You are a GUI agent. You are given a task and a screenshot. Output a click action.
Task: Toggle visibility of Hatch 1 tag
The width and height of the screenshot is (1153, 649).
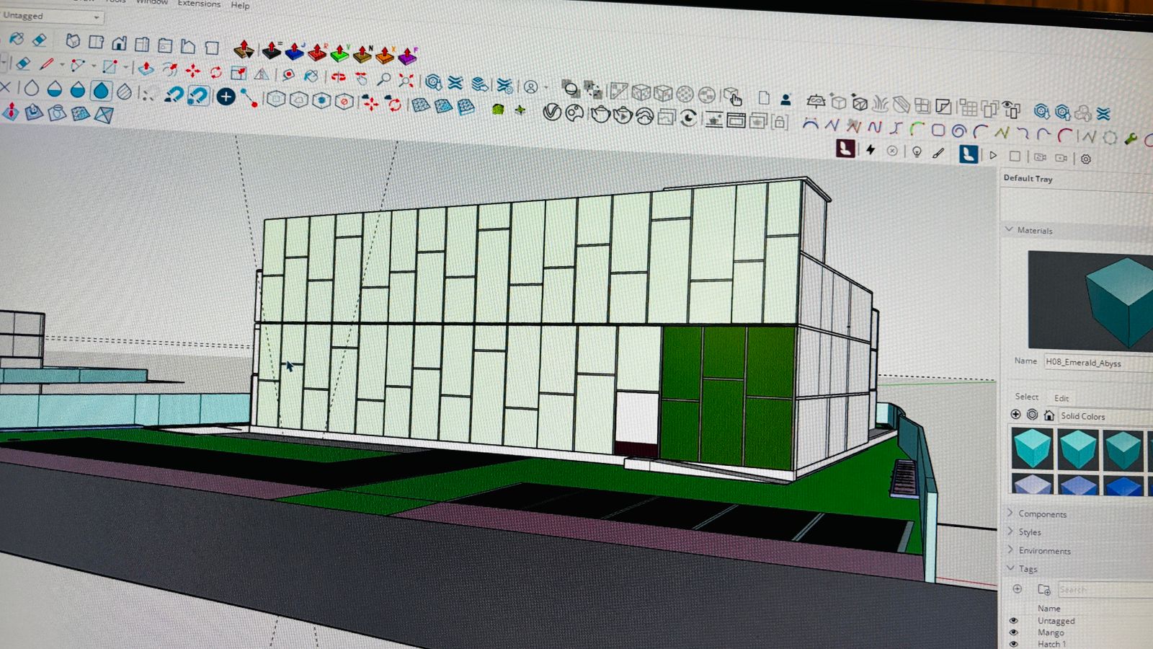tap(1013, 644)
